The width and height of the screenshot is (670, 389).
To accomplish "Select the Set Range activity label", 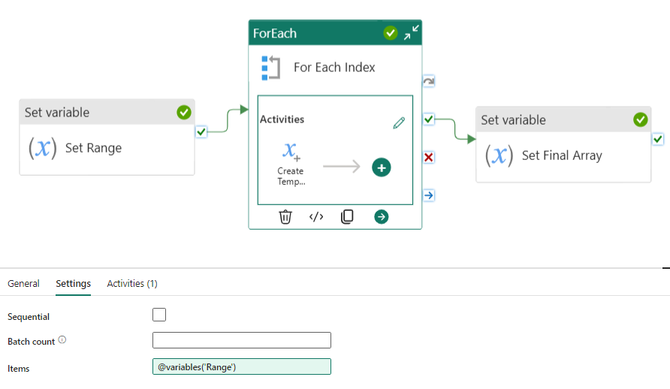I will [x=94, y=148].
